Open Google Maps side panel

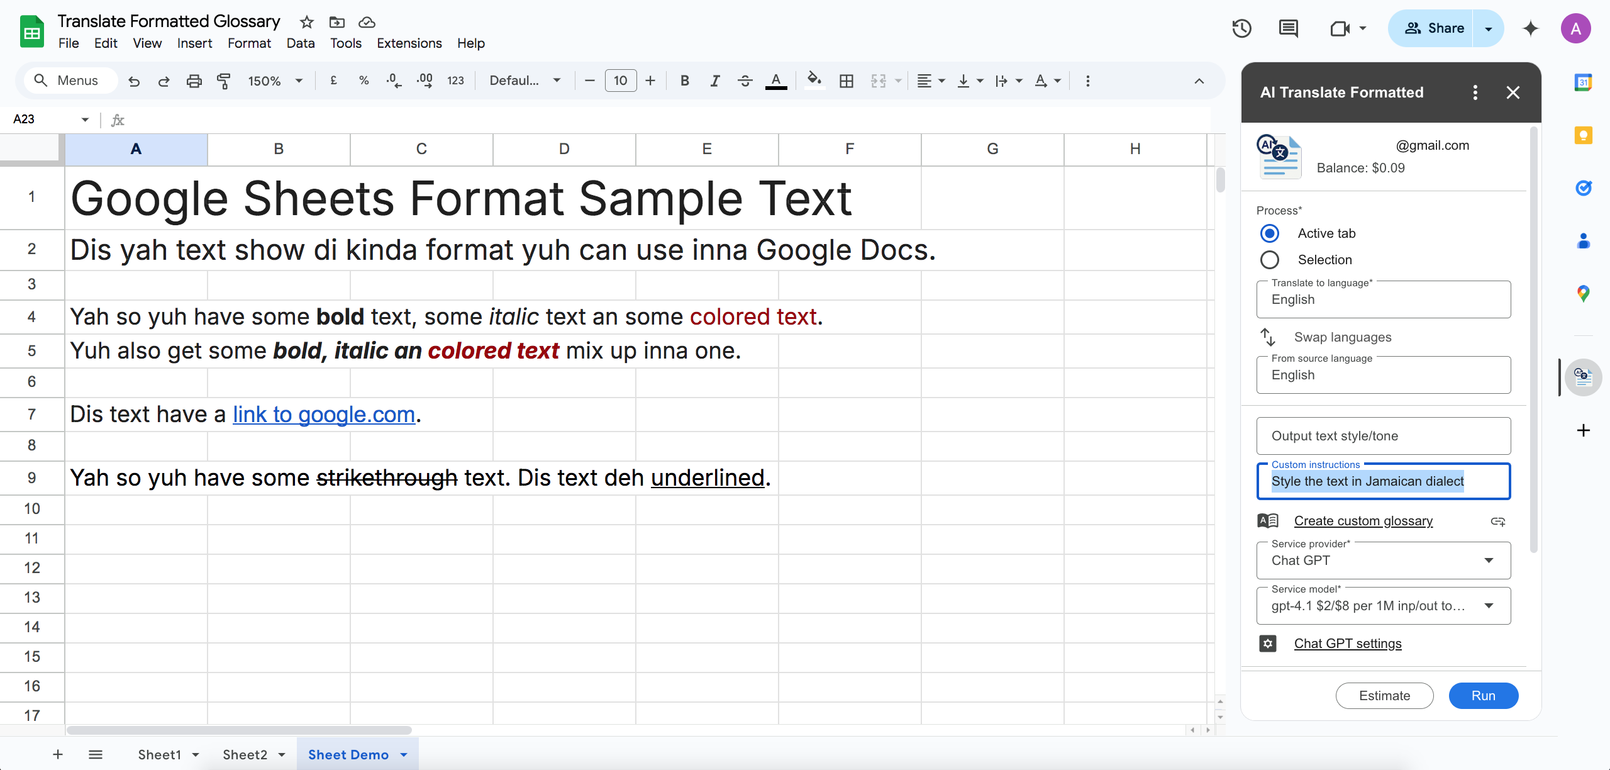coord(1583,294)
